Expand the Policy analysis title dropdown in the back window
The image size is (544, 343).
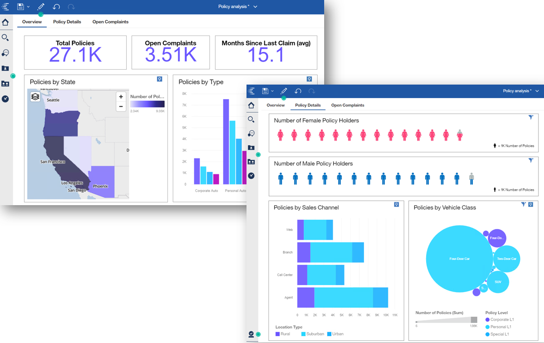pyautogui.click(x=255, y=7)
